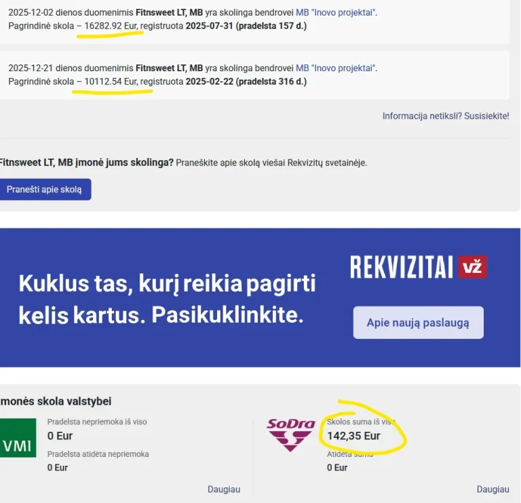Image resolution: width=521 pixels, height=503 pixels.
Task: Click the red VŽ badge icon
Action: [472, 267]
